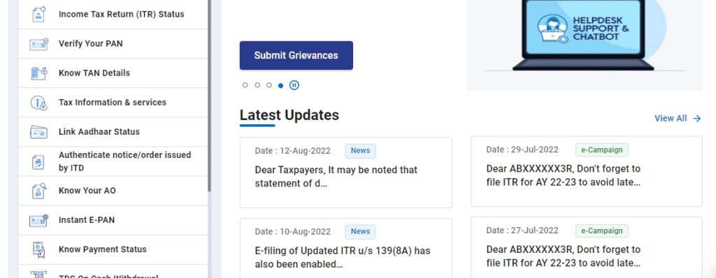Click the Latest Updates heading
The width and height of the screenshot is (716, 278).
tap(289, 115)
